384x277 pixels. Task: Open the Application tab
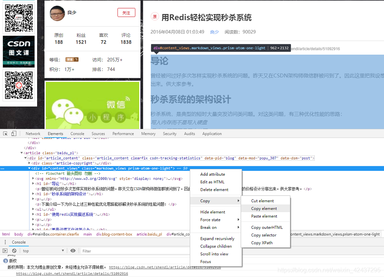click(212, 134)
